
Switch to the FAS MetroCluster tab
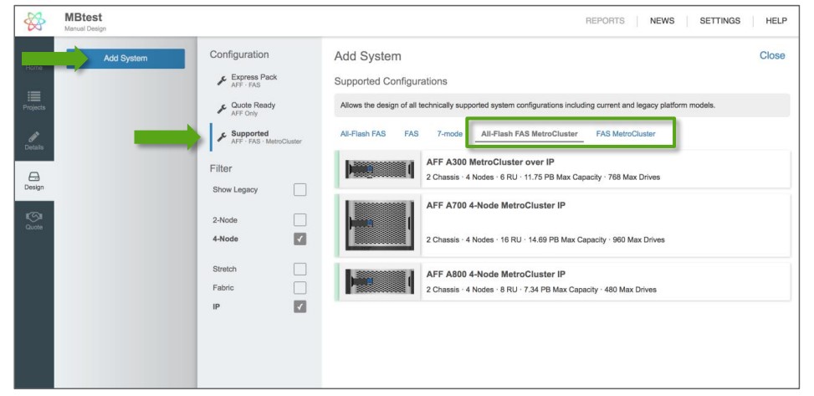tap(625, 134)
